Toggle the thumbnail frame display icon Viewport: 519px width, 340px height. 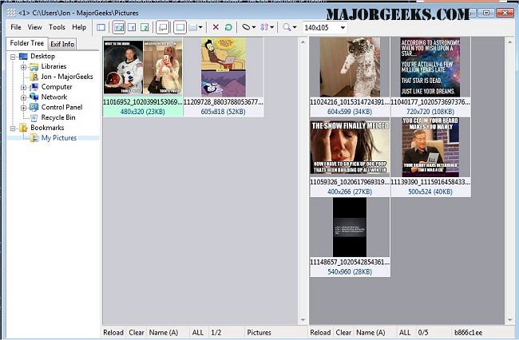click(180, 27)
